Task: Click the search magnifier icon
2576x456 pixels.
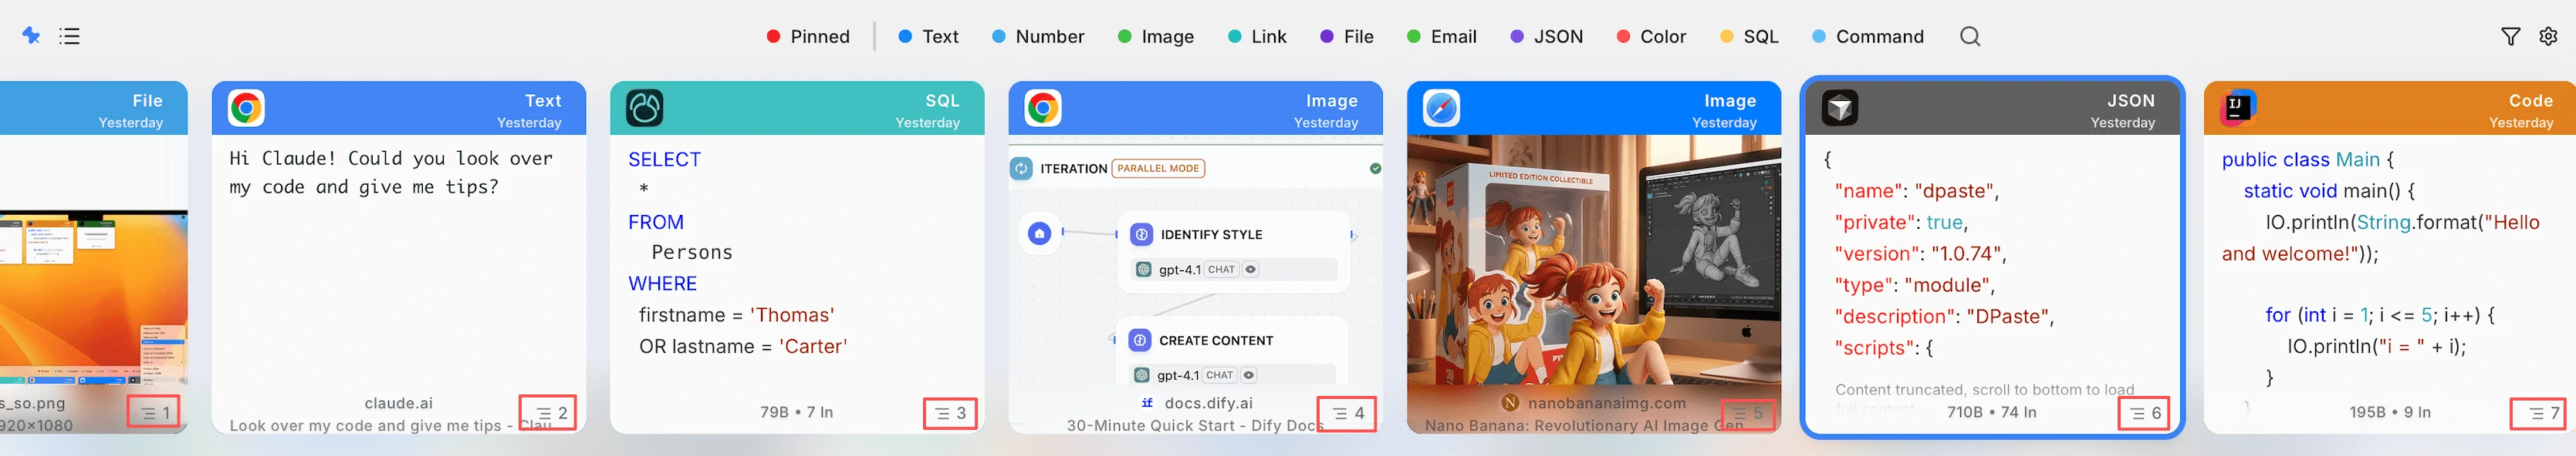Action: [1969, 36]
